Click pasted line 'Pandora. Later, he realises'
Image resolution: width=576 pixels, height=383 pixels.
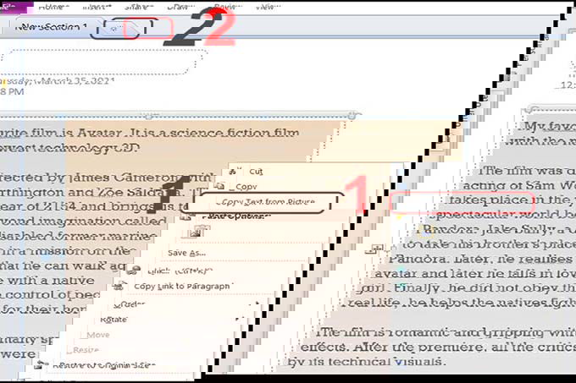tap(479, 260)
